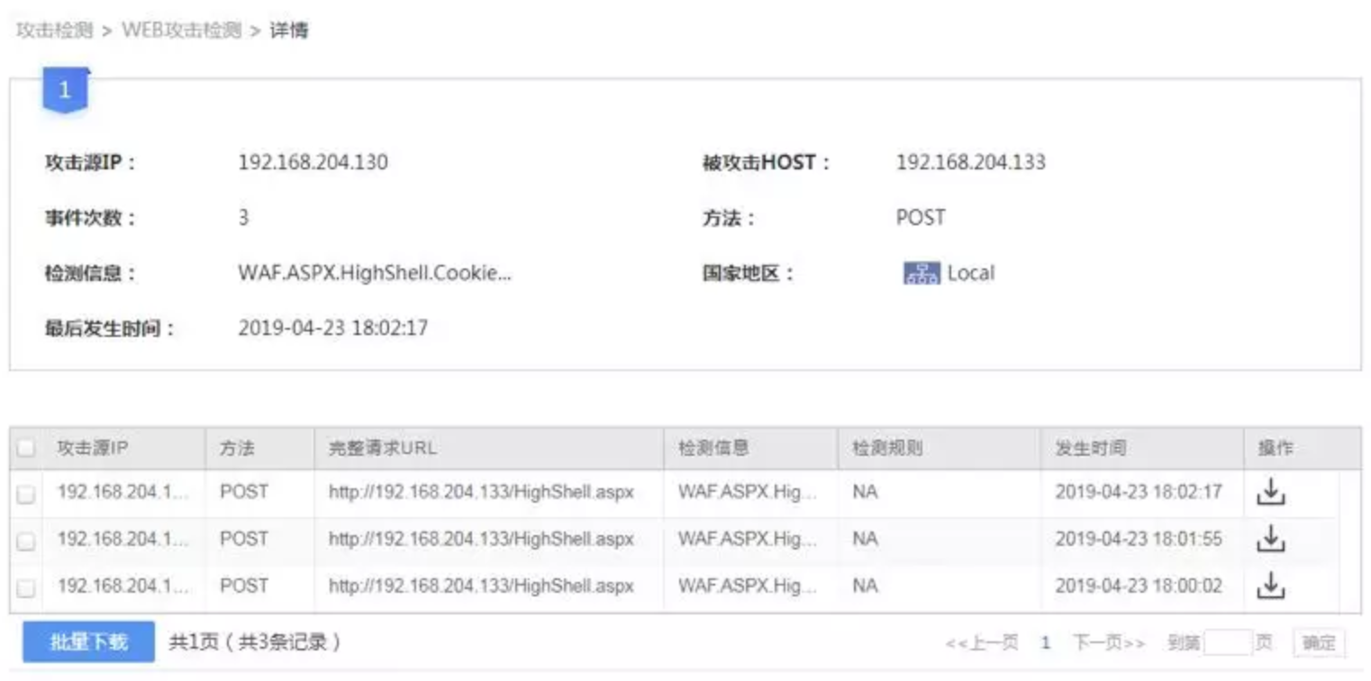The image size is (1371, 681).
Task: Download the 18:02:17 event record
Action: point(1270,492)
